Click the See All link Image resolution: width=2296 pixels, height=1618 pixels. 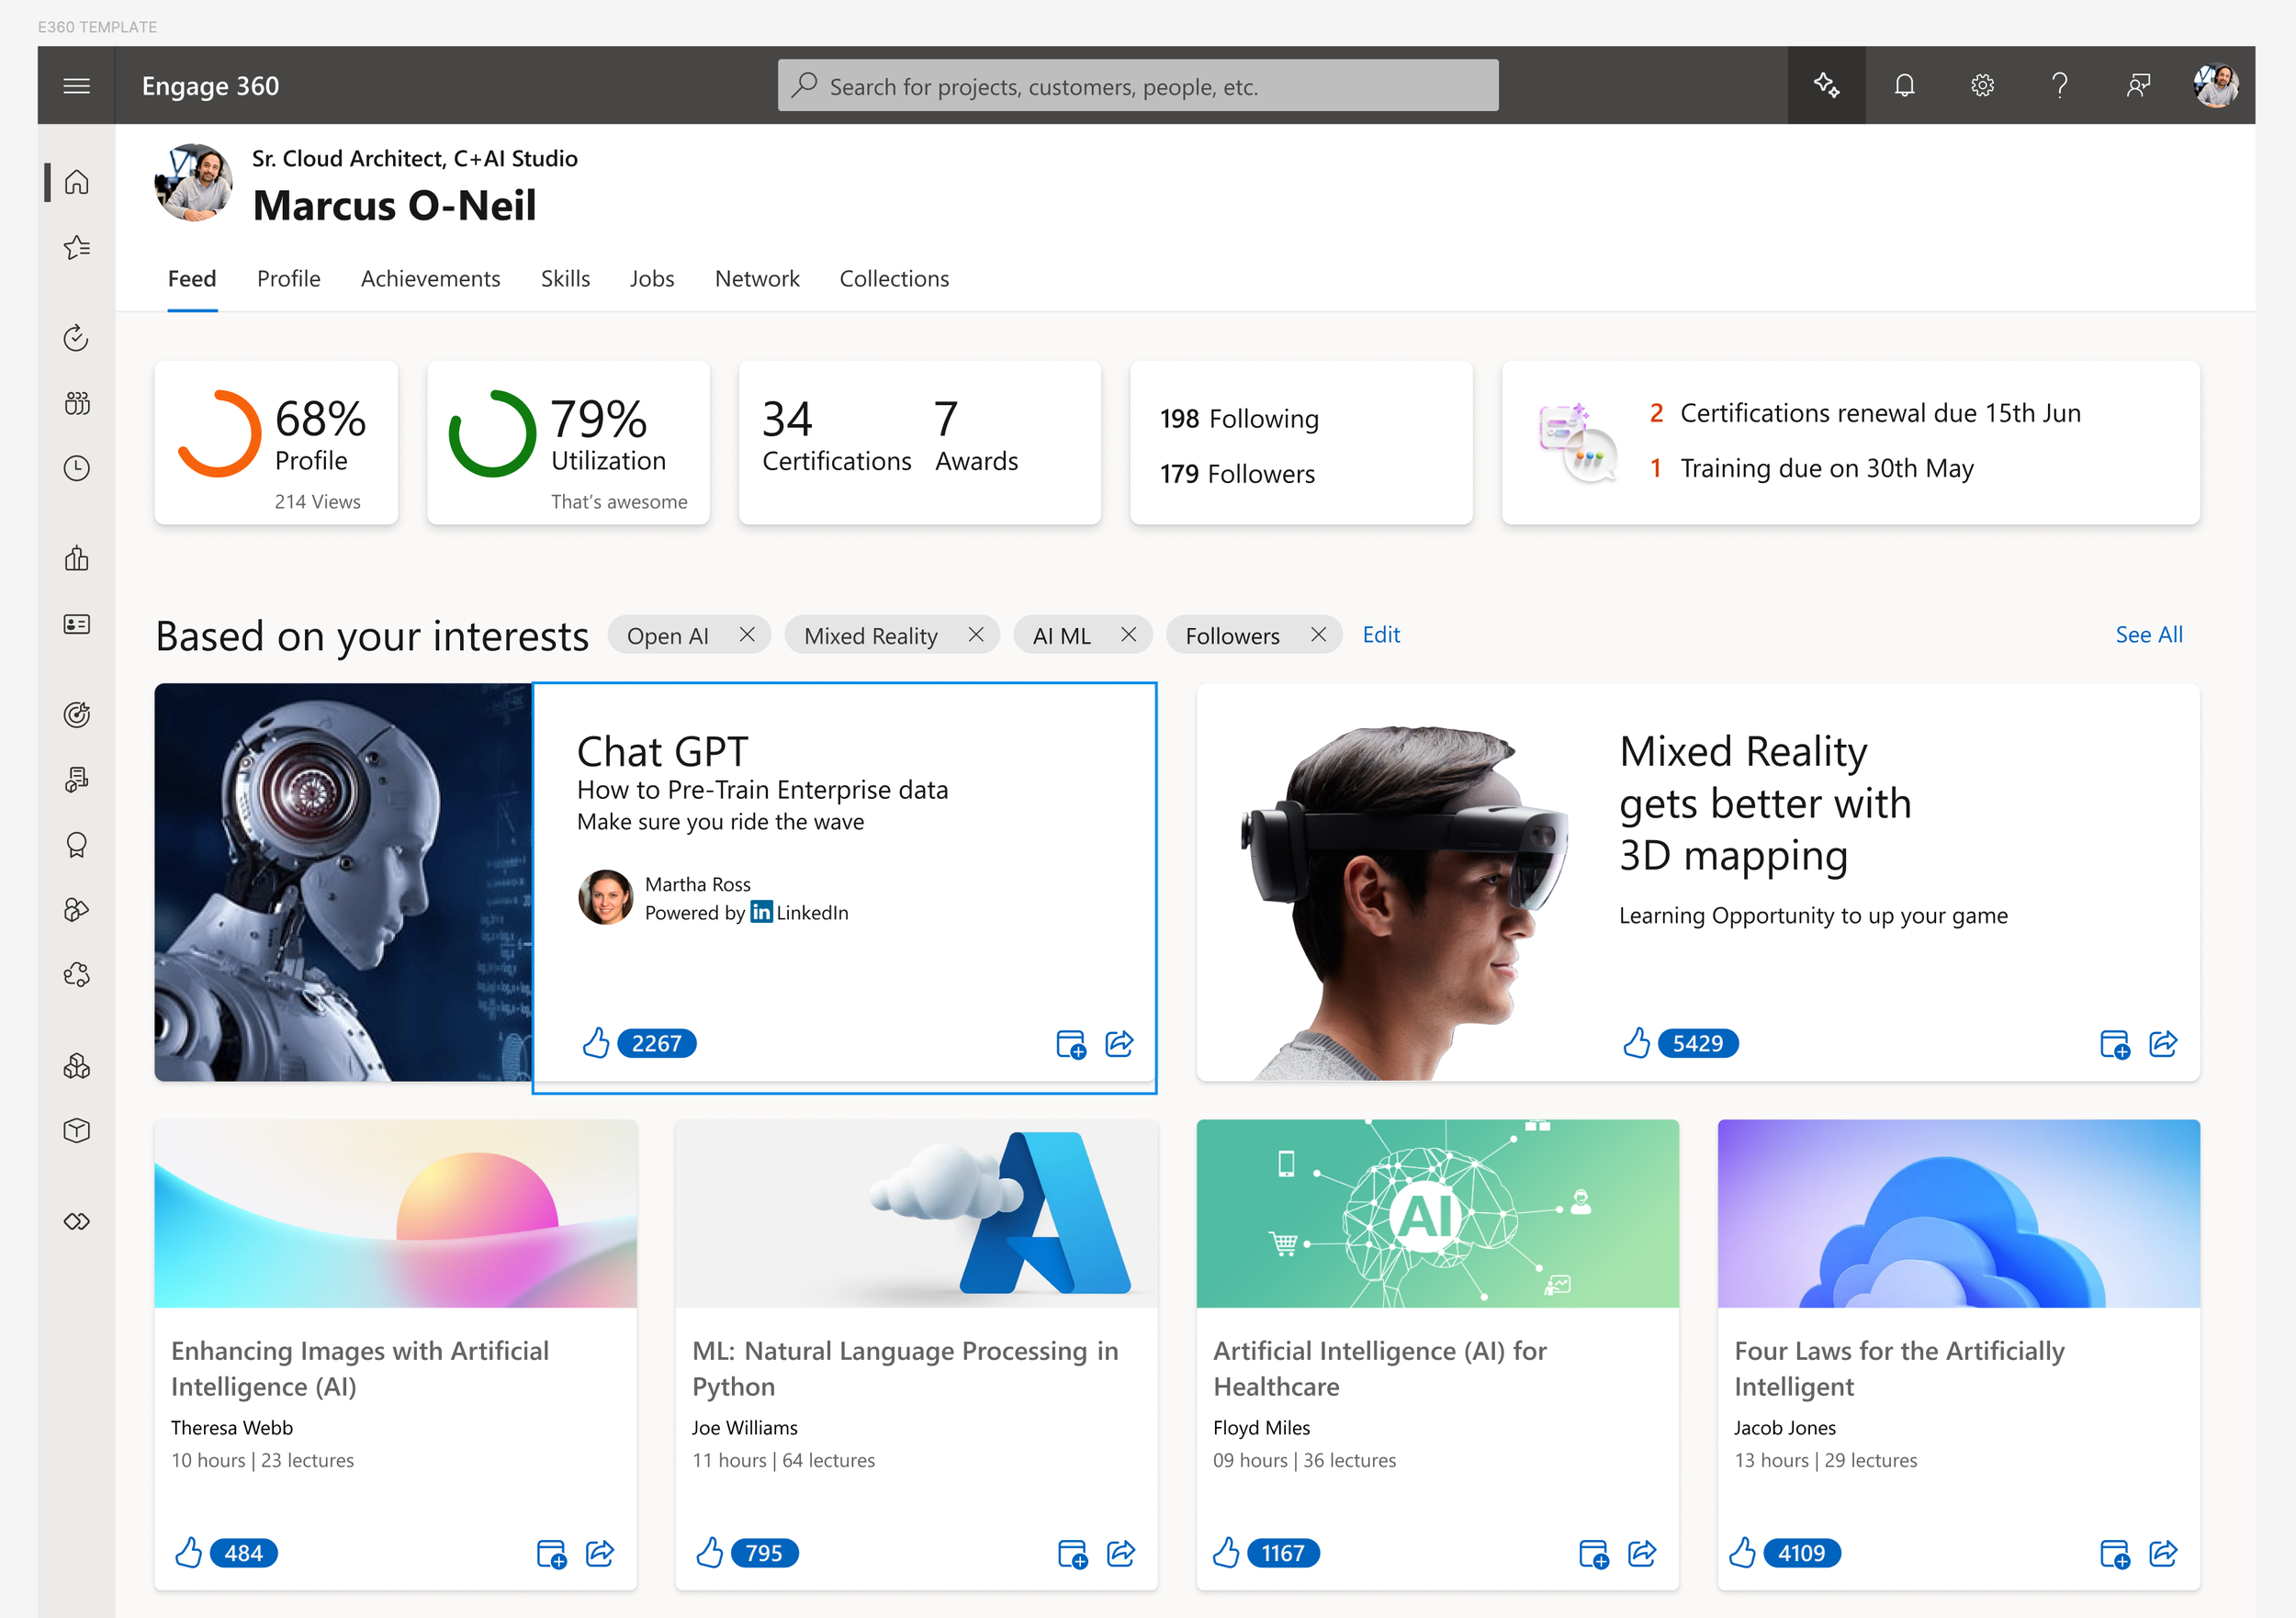(2149, 635)
